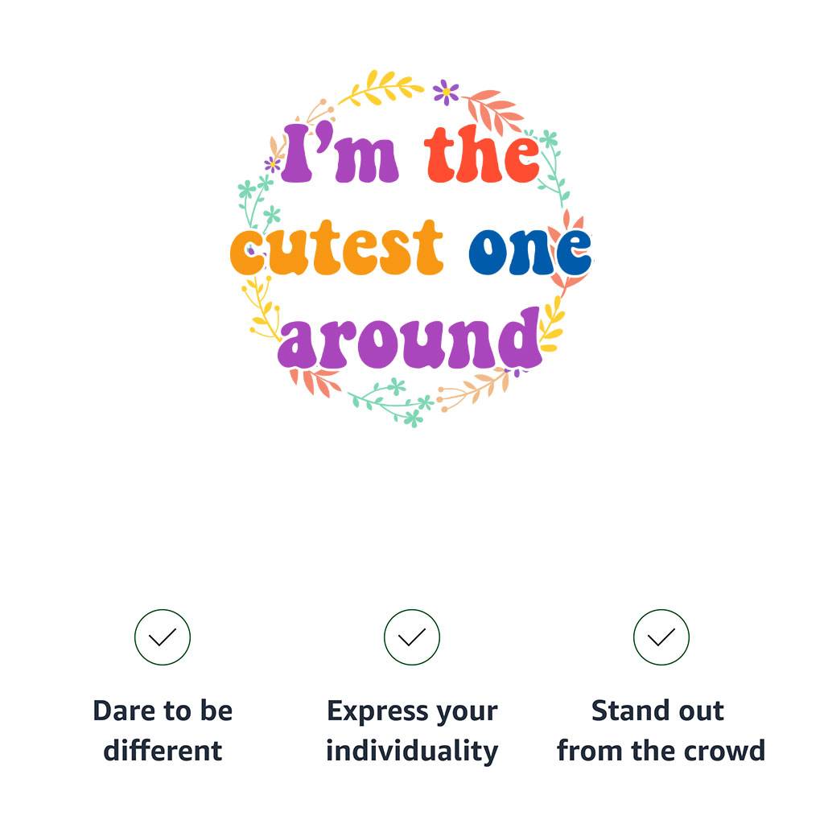Select the 'Express your individuality' text
This screenshot has width=824, height=824.
pos(412,731)
